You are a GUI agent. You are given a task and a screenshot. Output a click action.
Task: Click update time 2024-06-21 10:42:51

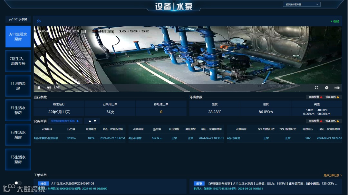(x=113, y=138)
